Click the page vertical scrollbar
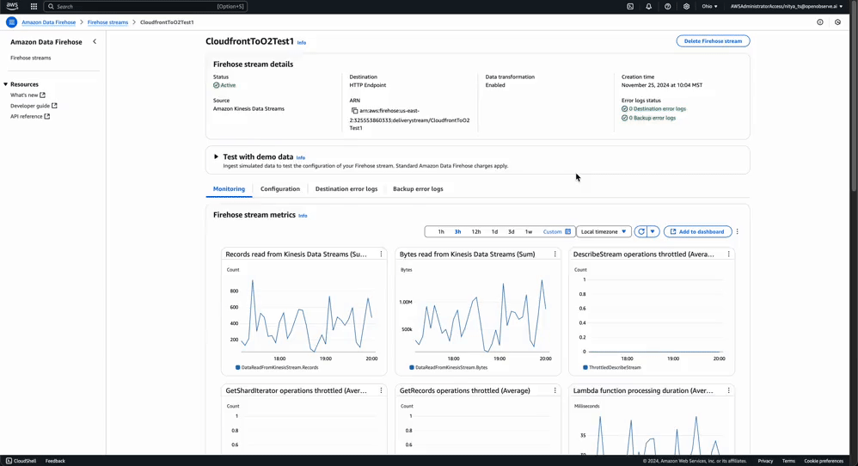 tap(855, 109)
